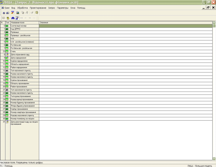216x167 pixels.
Task: Click the Название поля column header
Action: [24, 22]
